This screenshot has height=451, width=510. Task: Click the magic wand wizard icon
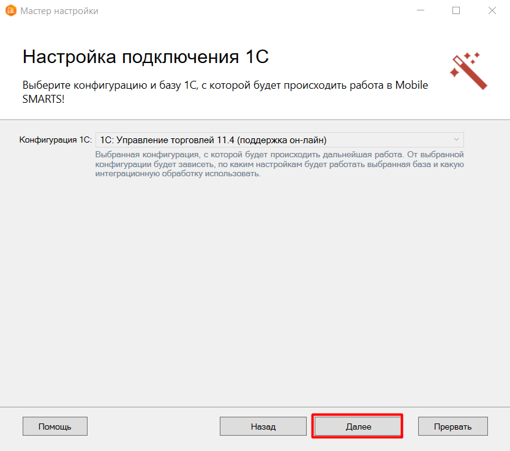coord(468,70)
